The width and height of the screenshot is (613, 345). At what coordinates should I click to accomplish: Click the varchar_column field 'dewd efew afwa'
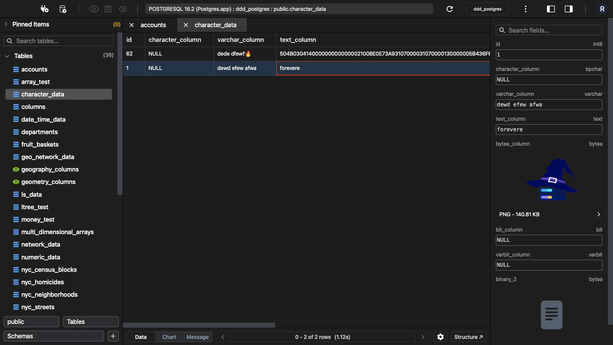(x=549, y=104)
